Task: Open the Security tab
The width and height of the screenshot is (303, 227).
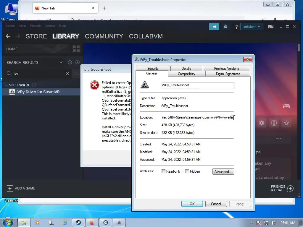Action: pos(153,68)
